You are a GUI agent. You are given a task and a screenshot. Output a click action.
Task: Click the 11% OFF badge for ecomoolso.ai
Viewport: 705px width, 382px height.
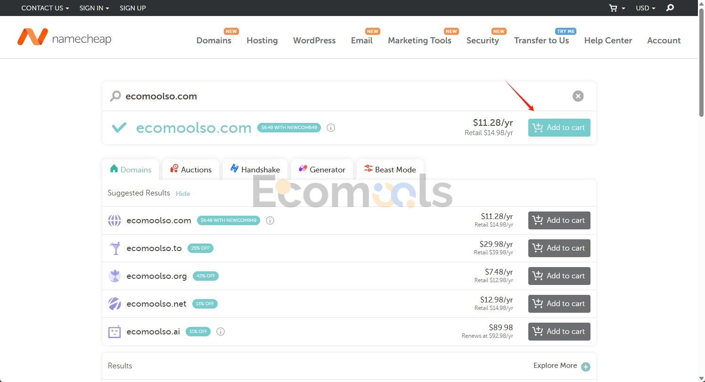click(198, 332)
